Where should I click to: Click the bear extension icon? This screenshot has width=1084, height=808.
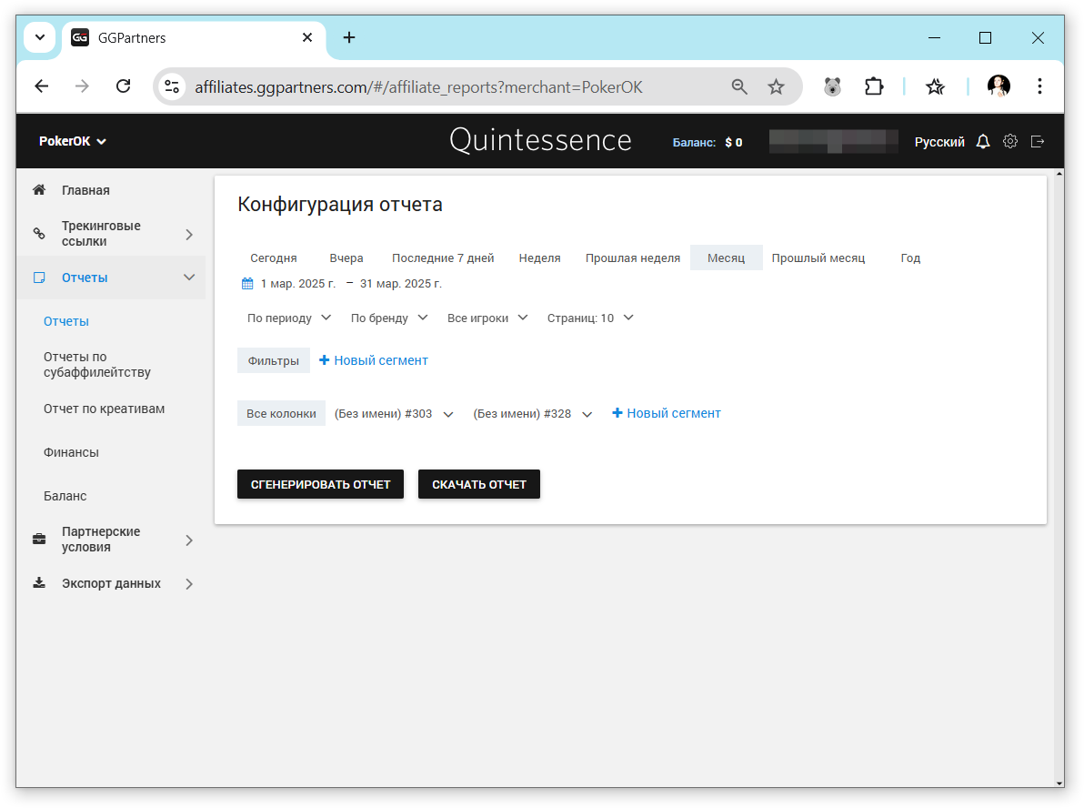point(832,86)
